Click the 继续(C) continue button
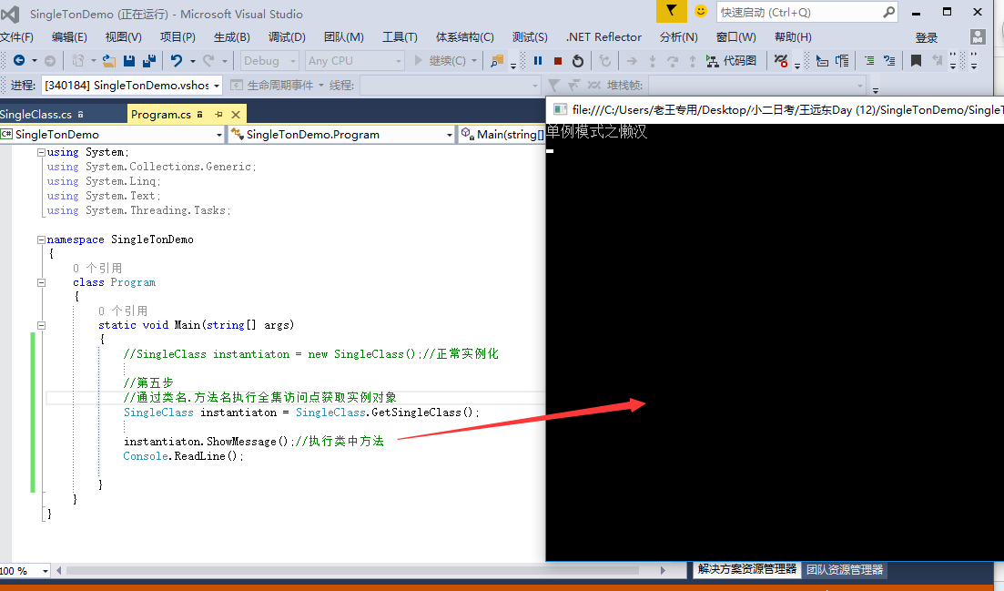Image resolution: width=1004 pixels, height=591 pixels. (441, 61)
